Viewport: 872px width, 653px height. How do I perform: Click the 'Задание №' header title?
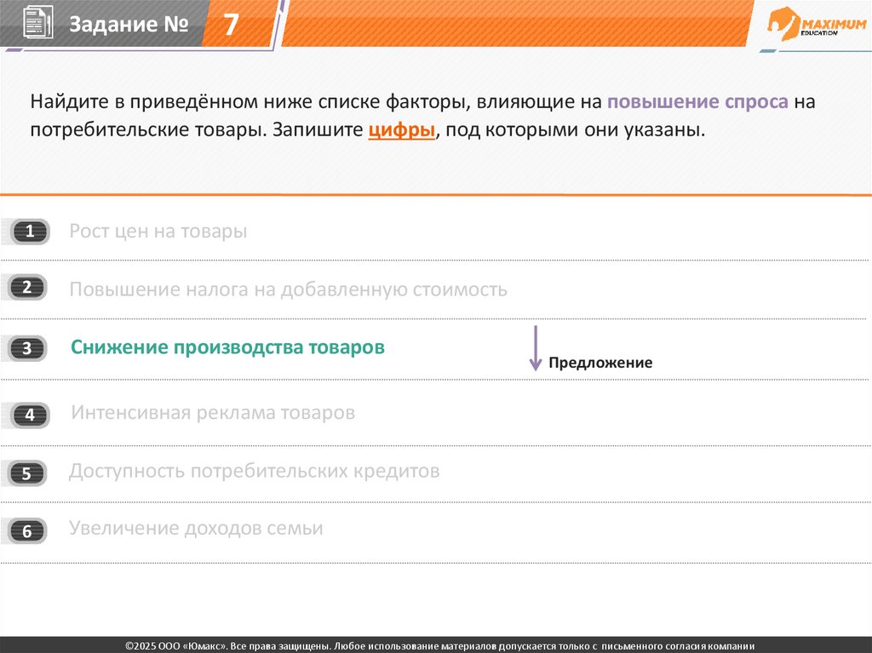(129, 24)
